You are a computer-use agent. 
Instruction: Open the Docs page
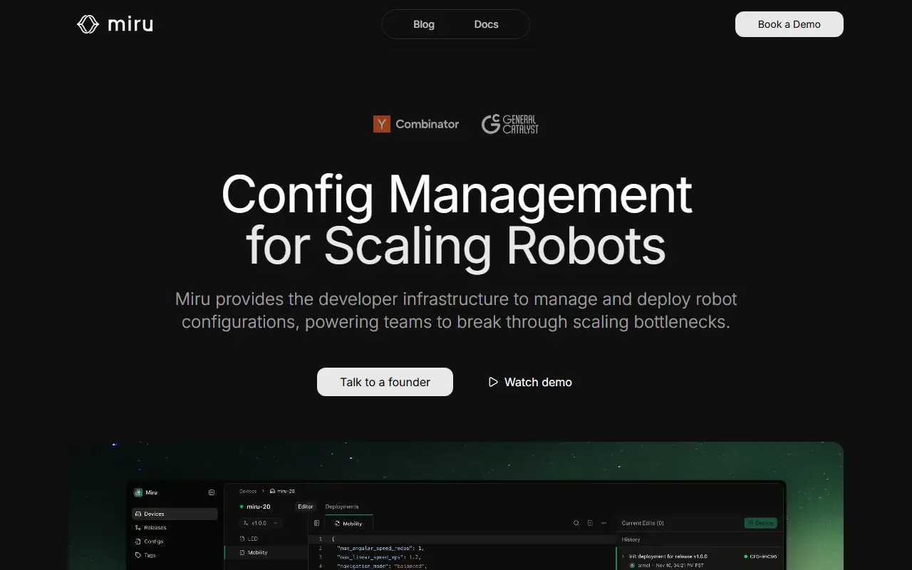487,24
